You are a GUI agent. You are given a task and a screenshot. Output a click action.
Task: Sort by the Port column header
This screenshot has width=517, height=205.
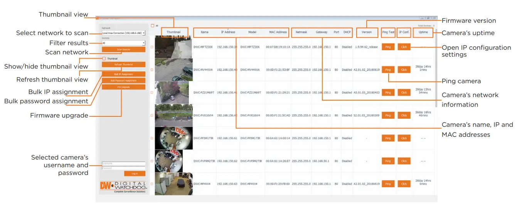click(x=336, y=32)
